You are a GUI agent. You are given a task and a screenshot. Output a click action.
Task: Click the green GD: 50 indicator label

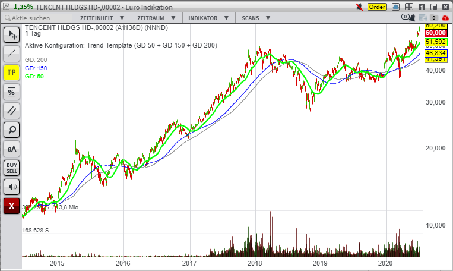click(x=34, y=77)
